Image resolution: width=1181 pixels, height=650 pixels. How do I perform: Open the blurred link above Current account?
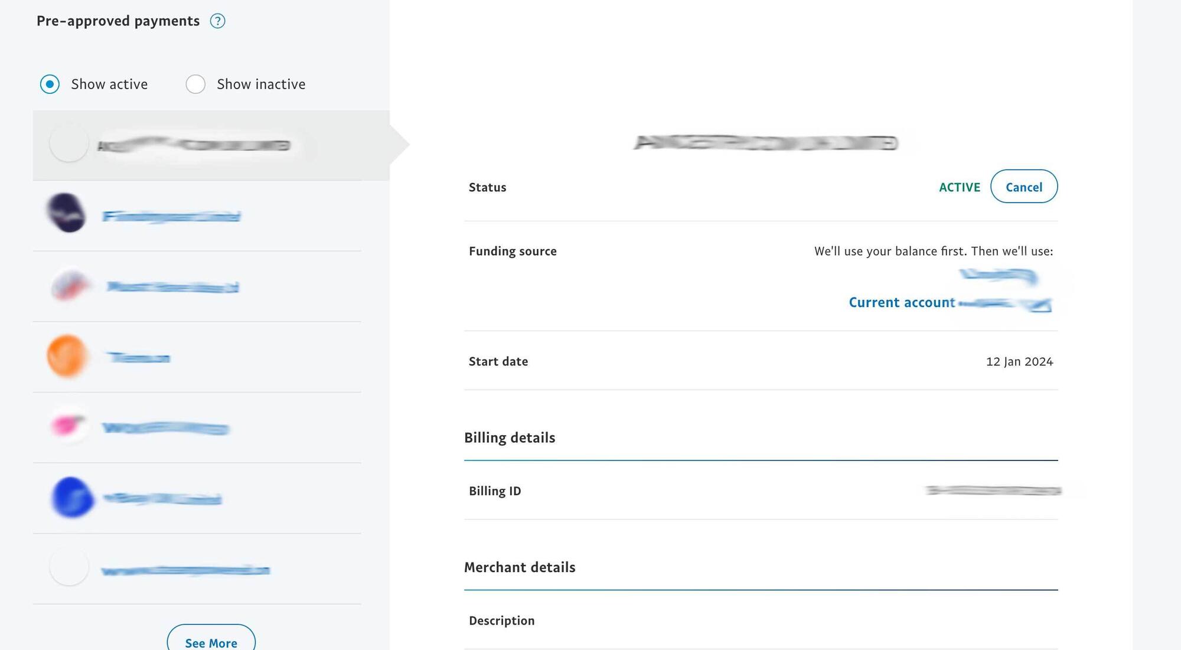[997, 276]
